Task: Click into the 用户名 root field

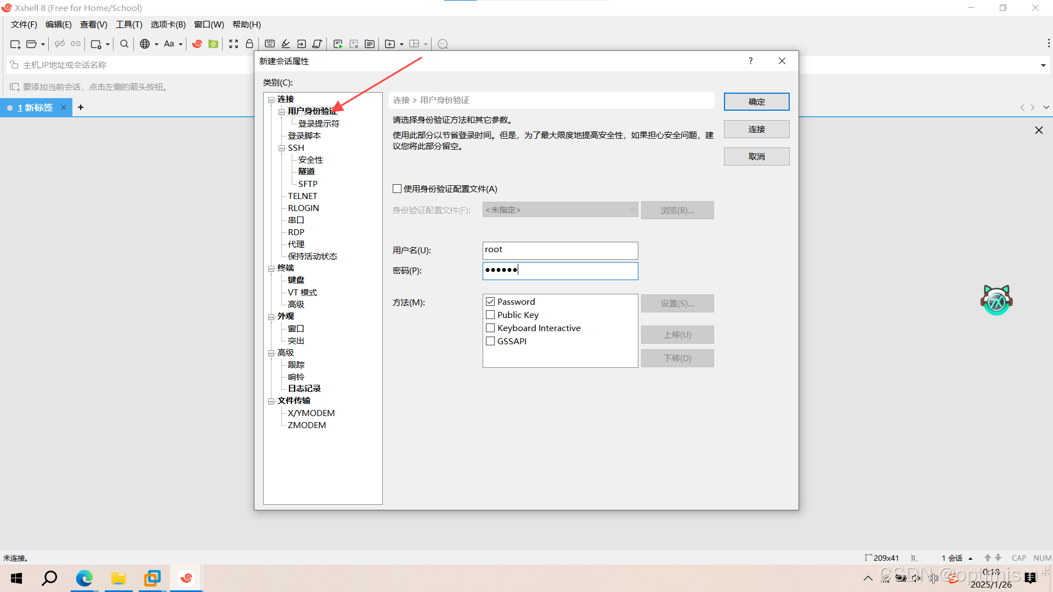Action: [559, 251]
